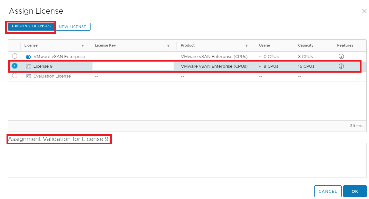Image resolution: width=369 pixels, height=199 pixels.
Task: Cancel the license assignment
Action: pyautogui.click(x=328, y=191)
